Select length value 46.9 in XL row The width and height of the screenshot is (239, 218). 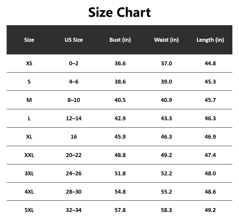(210, 137)
